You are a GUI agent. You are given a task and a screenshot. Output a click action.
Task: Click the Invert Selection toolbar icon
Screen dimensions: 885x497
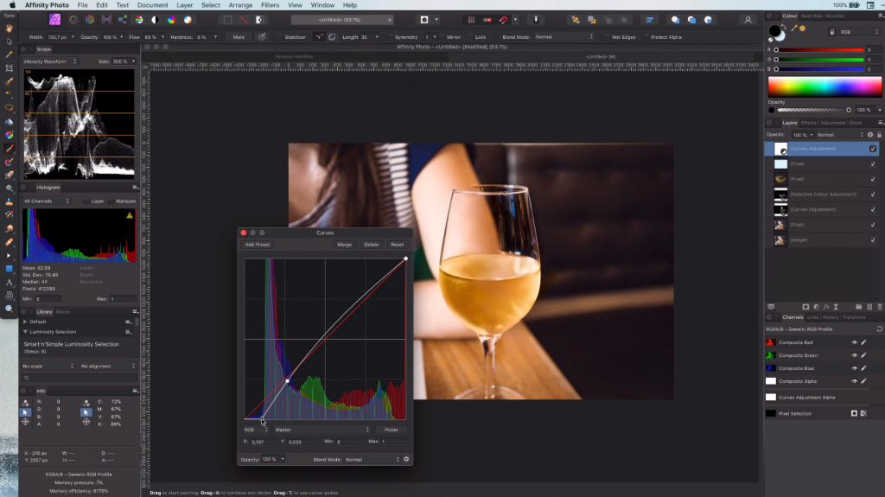(x=259, y=20)
